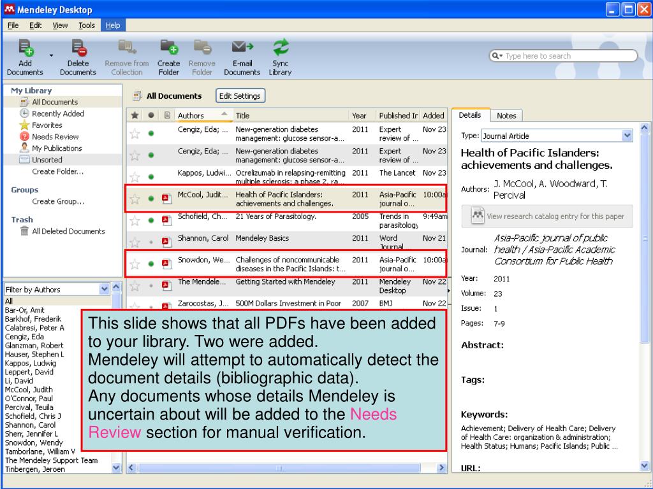Viewport: 653px width, 489px height.
Task: Select Favorites in the sidebar
Action: tap(47, 125)
